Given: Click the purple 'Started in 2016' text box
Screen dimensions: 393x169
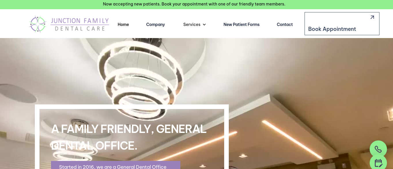Looking at the screenshot, I should coord(116,165).
